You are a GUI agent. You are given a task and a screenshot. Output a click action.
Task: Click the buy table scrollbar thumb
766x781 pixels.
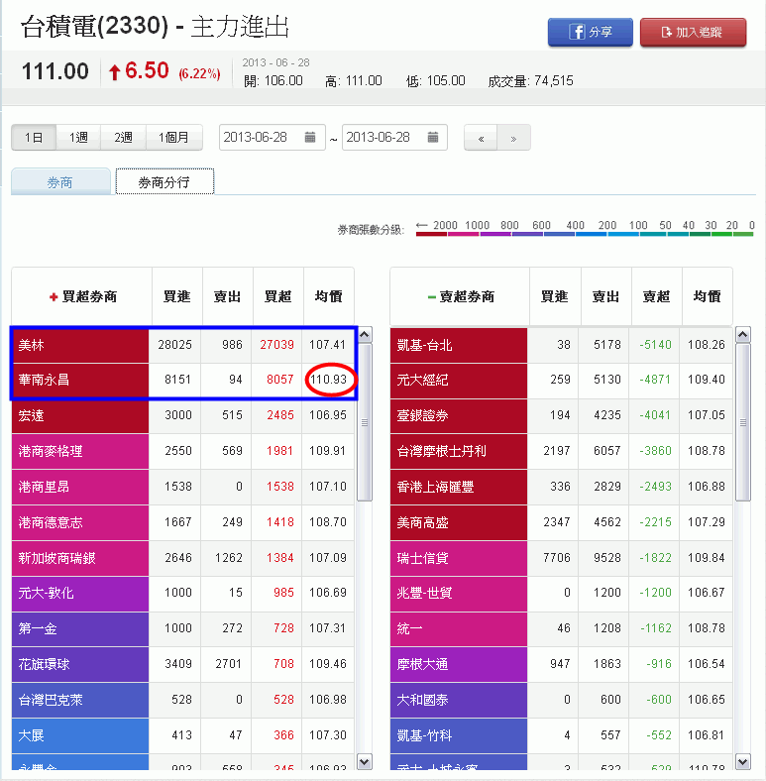point(365,422)
